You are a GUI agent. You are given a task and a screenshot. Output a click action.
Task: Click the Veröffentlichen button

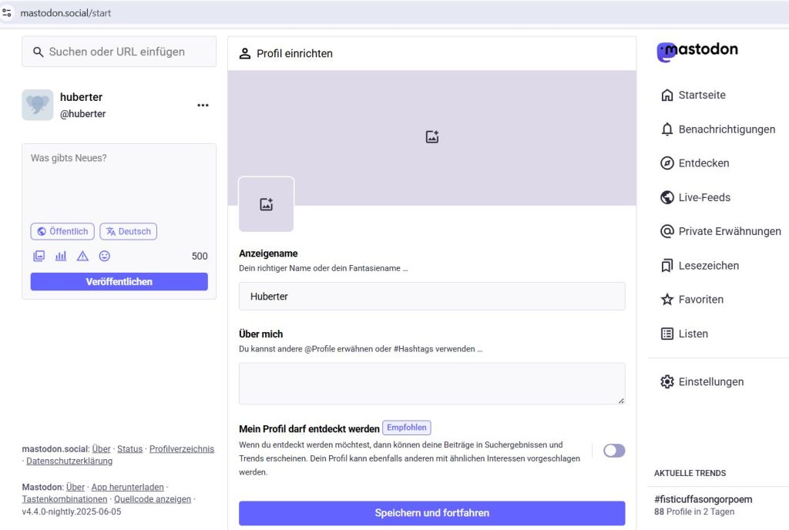point(119,282)
